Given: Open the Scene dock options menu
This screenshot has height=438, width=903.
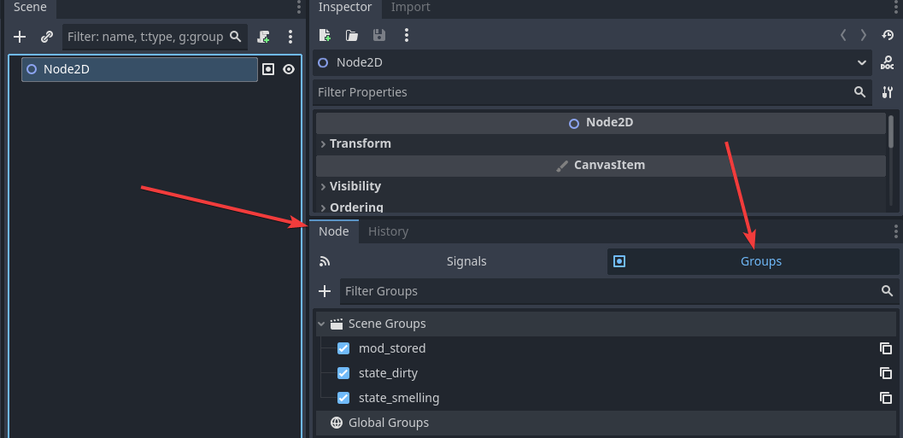Looking at the screenshot, I should (x=290, y=37).
